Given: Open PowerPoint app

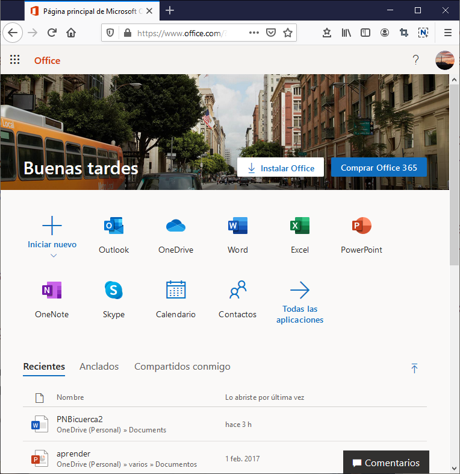Looking at the screenshot, I should point(362,235).
